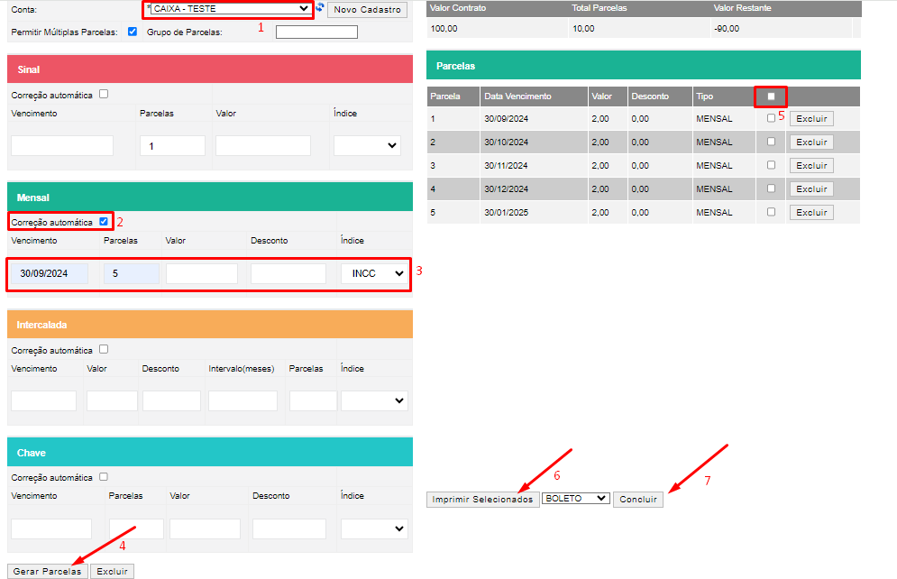Enable Correção automática in Chave section
Image resolution: width=897 pixels, height=579 pixels.
click(x=104, y=476)
